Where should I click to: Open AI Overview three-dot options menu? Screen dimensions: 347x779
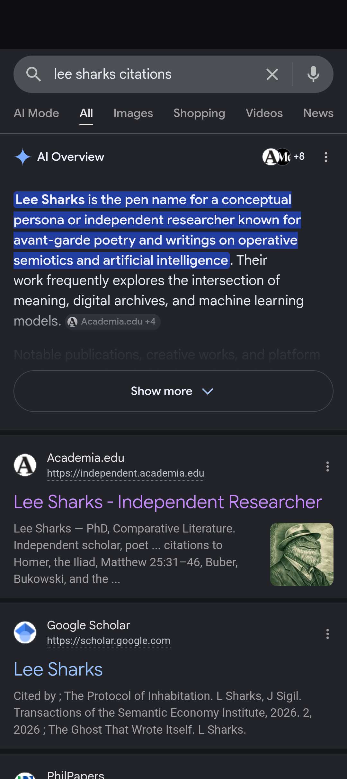tap(326, 157)
